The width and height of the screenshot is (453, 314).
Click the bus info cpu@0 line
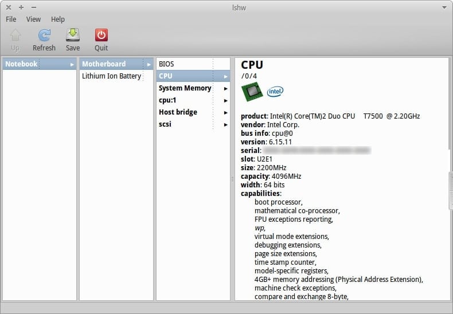point(267,134)
